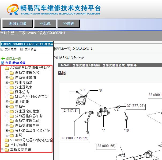The height and width of the screenshot is (160, 162).
Task: Click the 自动变速器系统 folder icon
Action: (x=12, y=73)
